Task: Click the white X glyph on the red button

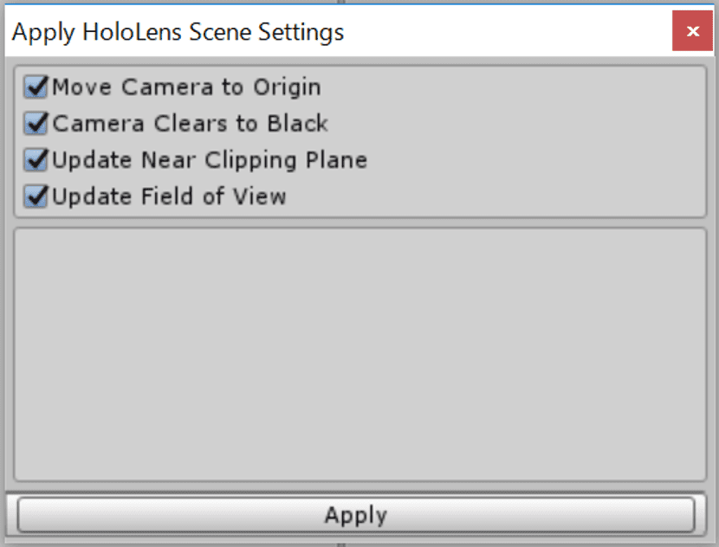Action: [693, 31]
